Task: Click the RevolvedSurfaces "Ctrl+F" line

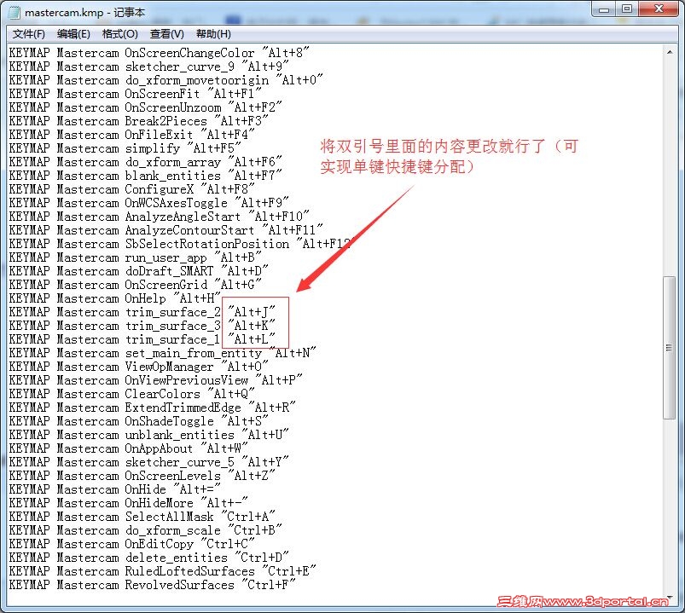Action: point(153,585)
